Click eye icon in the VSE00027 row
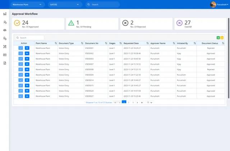 click(27, 96)
